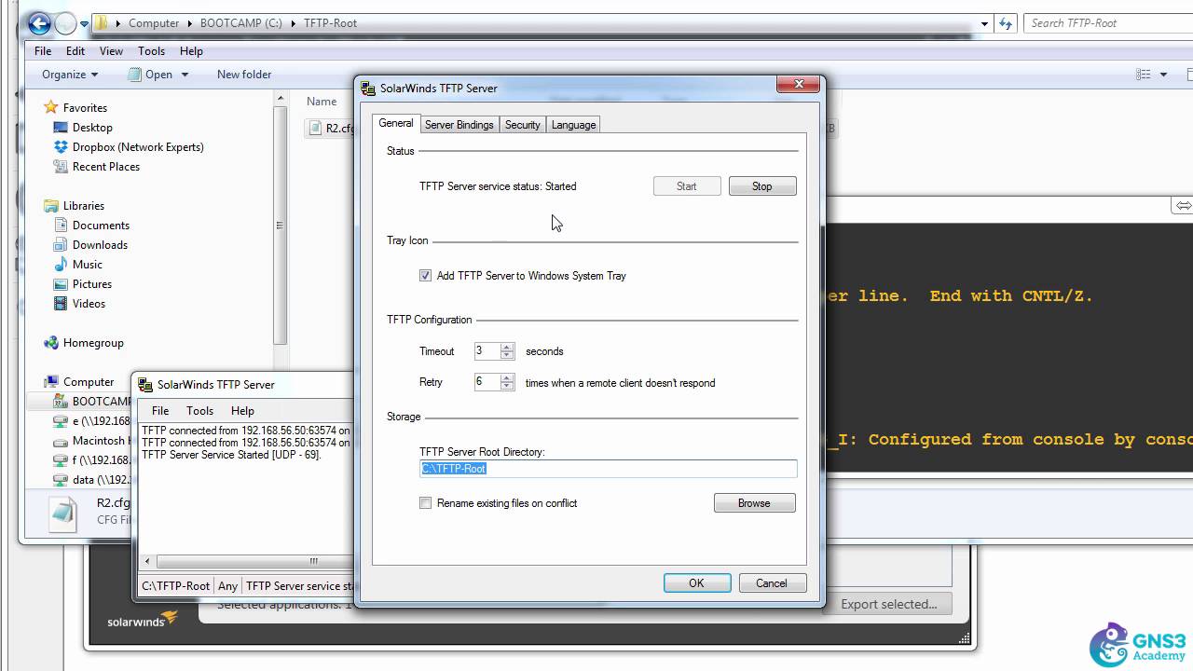Uncheck Add TFTP Server to Windows System Tray

(426, 276)
